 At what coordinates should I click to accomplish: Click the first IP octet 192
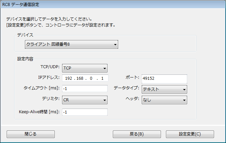point(70,79)
